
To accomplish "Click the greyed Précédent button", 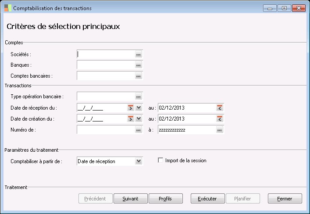I will tap(96, 199).
